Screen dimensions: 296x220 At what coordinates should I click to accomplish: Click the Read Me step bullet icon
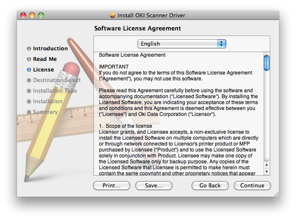[29, 59]
